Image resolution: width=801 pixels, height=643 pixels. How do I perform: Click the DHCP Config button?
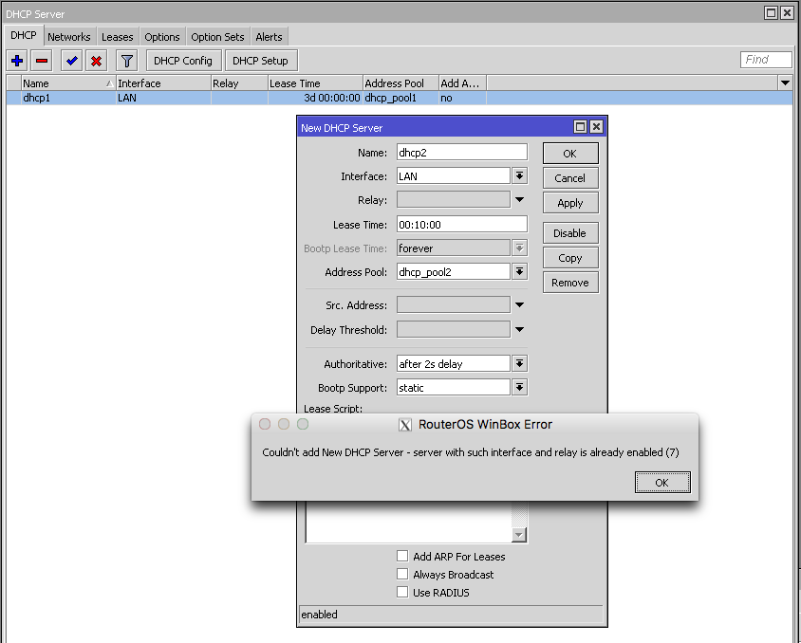point(183,61)
